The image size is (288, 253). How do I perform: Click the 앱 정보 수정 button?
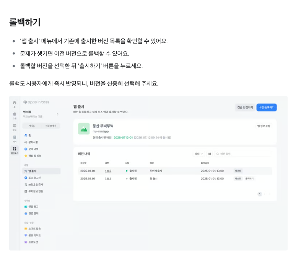coord(264,126)
